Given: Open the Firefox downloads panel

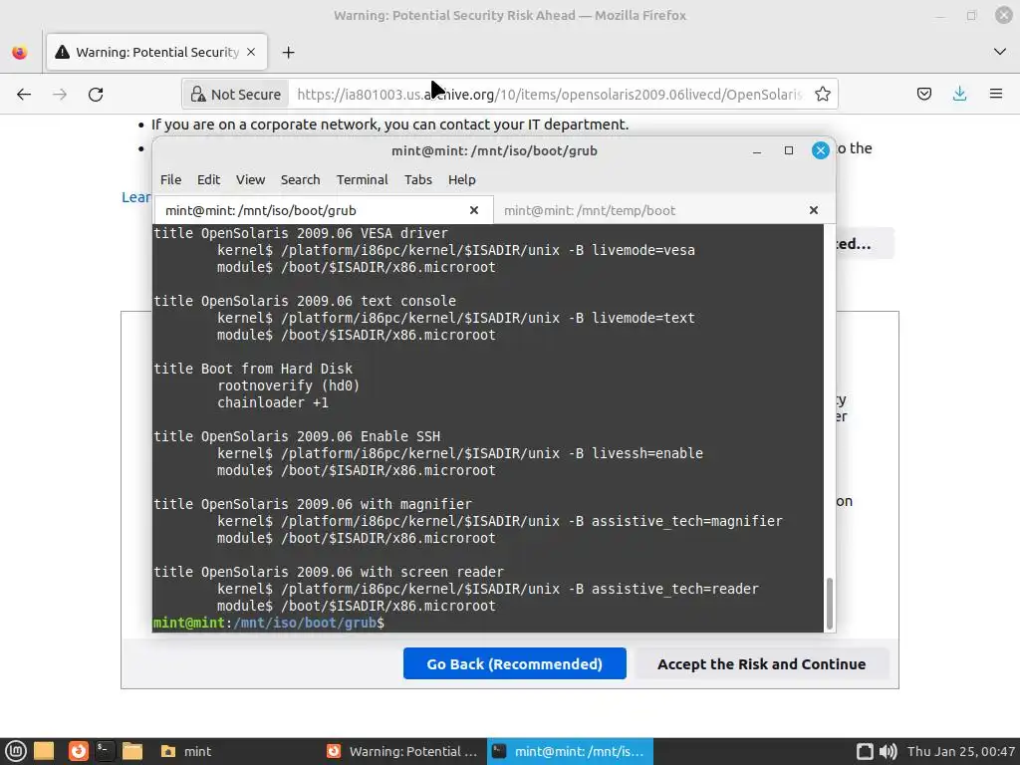Looking at the screenshot, I should point(959,95).
